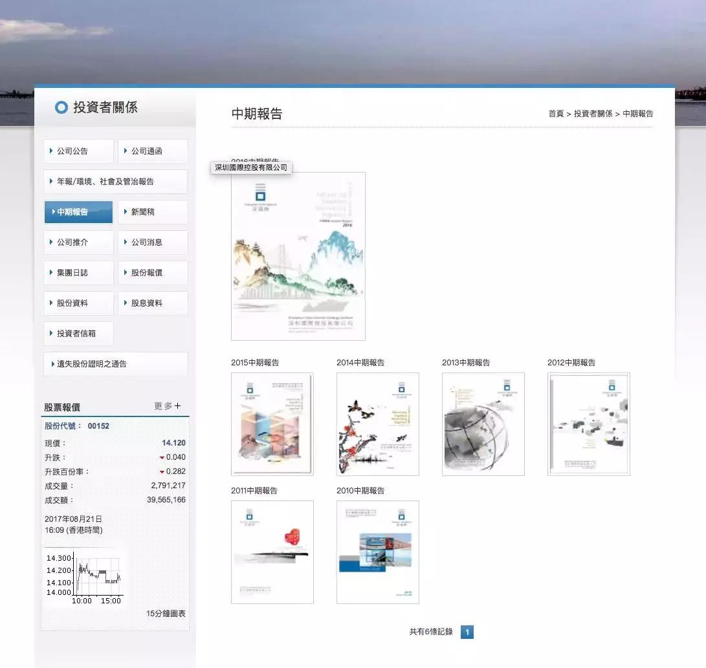Open the 公司消息 section

coord(153,242)
